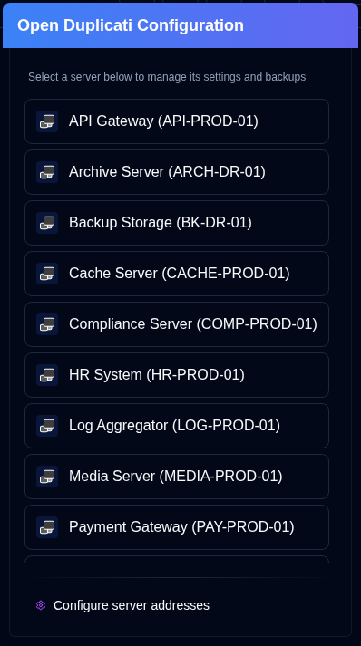Viewport: 361px width, 646px height.
Task: Open API Gateway (API-PROD-01) server
Action: click(177, 121)
